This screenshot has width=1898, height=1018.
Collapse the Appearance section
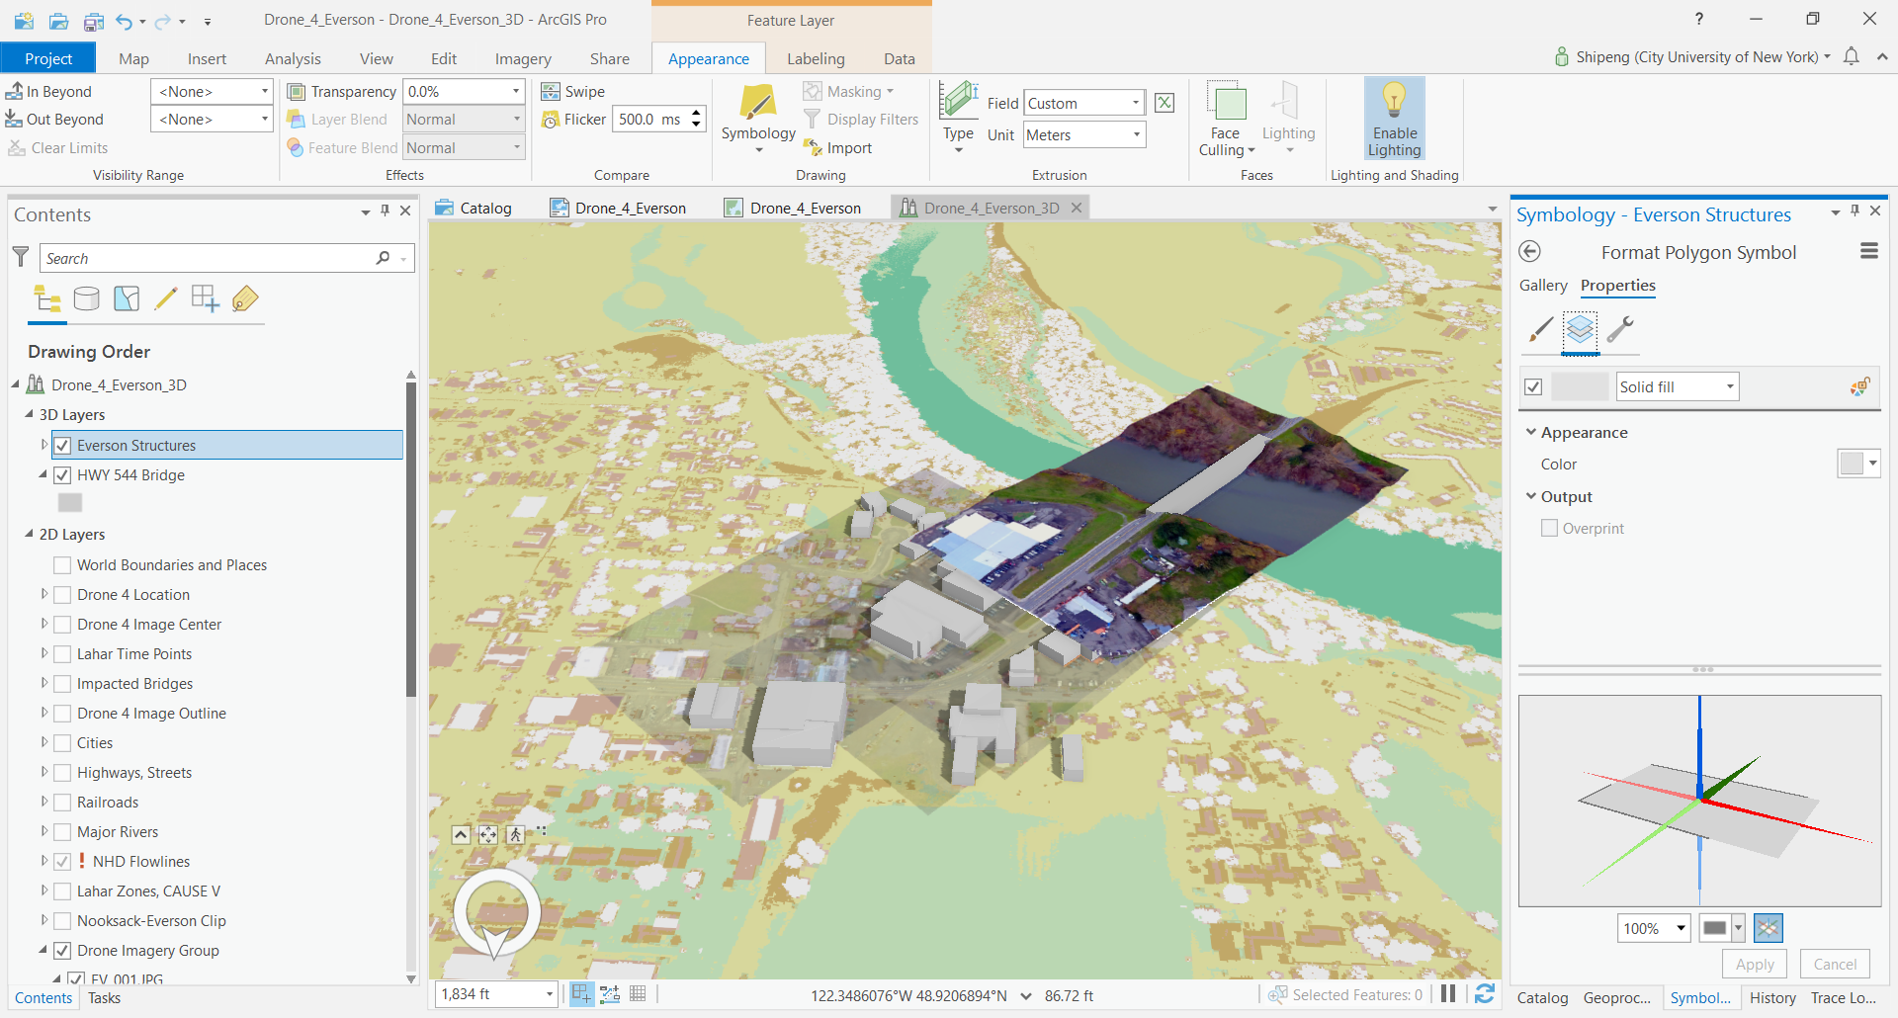[x=1531, y=432]
